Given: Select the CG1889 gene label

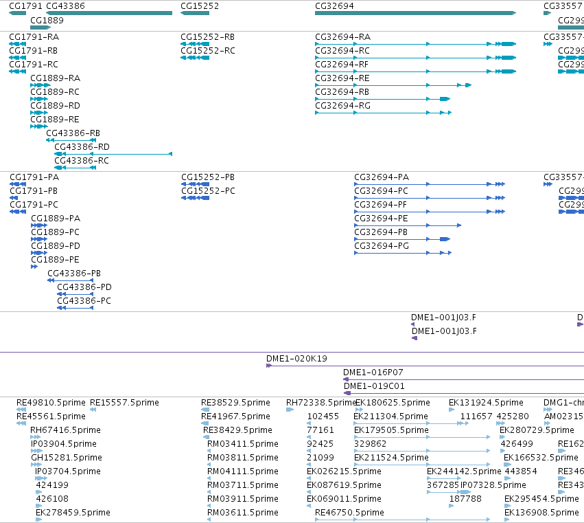Looking at the screenshot, I should pyautogui.click(x=47, y=20).
